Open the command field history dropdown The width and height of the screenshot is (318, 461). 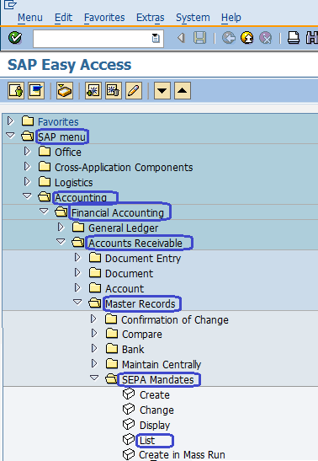point(156,38)
